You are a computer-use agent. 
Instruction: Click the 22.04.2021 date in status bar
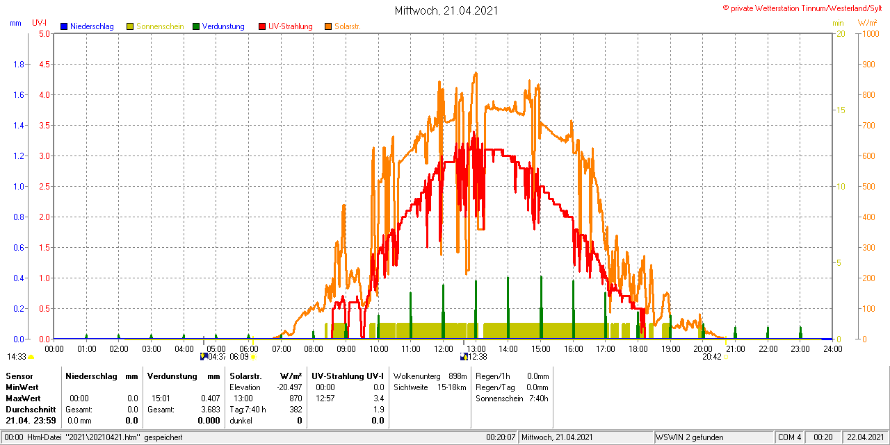tap(865, 437)
